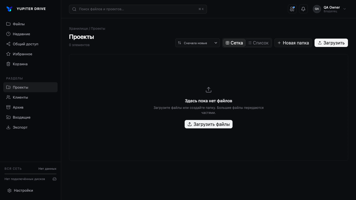This screenshot has width=356, height=200.
Task: Click the 0 элементов counter text
Action: pos(79,45)
